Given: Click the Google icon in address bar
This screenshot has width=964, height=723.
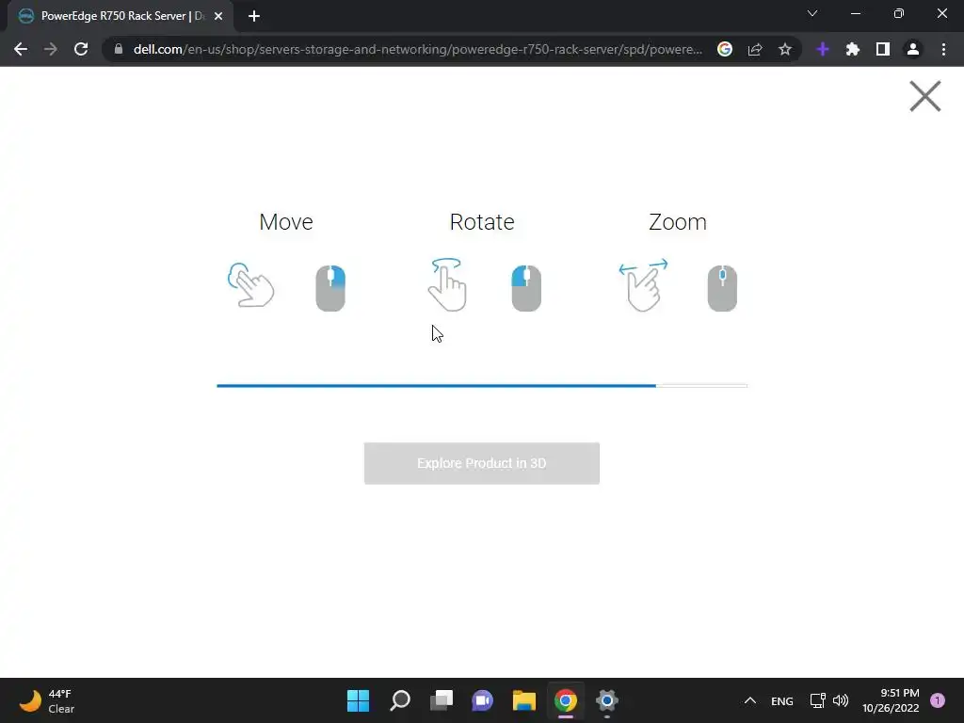Looking at the screenshot, I should coord(725,49).
